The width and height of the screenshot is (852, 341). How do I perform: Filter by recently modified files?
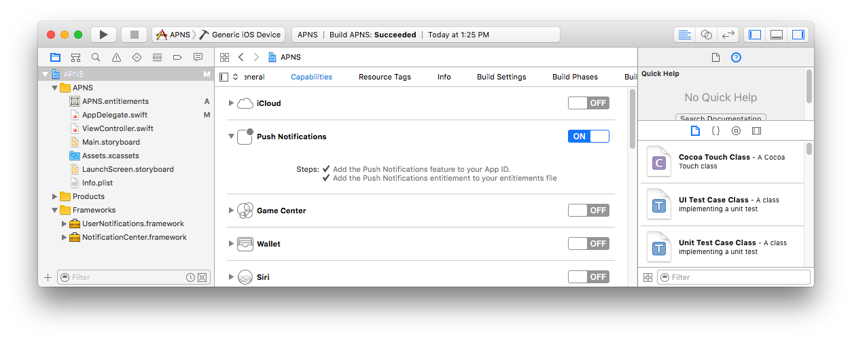click(x=191, y=277)
